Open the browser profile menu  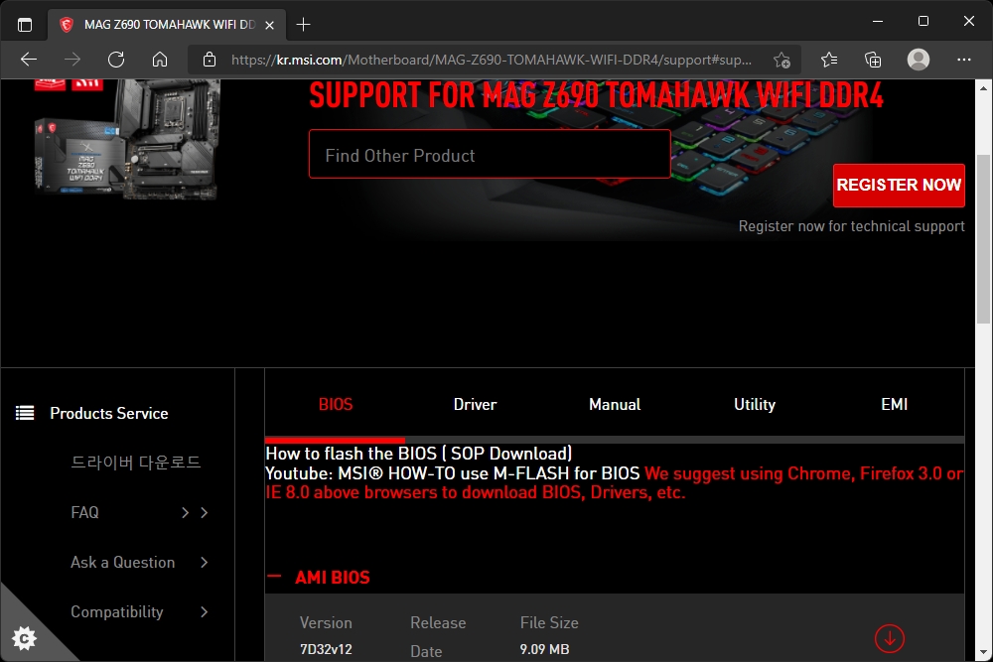click(x=919, y=60)
